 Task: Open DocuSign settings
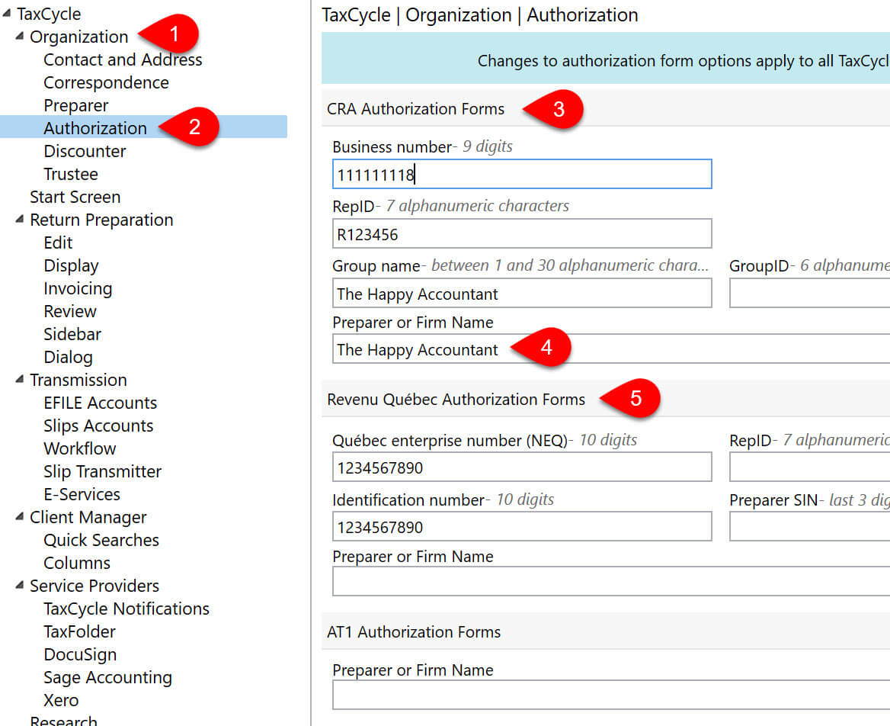point(80,654)
